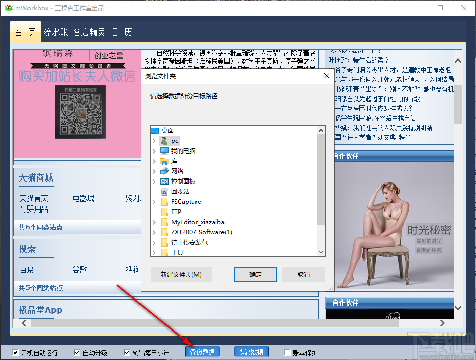Toggle 自动升级 checkbox
This screenshot has height=360, width=476.
tap(77, 352)
